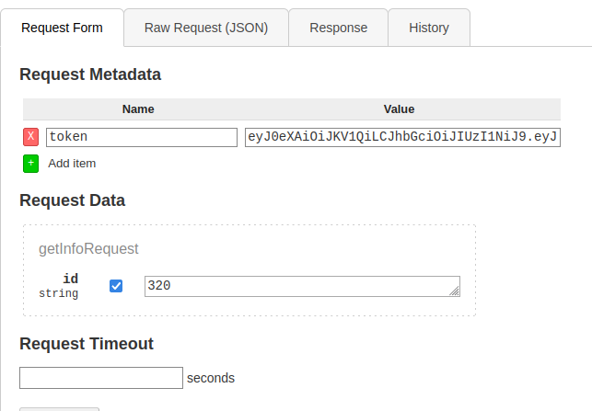Switch to the Raw Request (JSON) tab
The width and height of the screenshot is (592, 411).
tap(206, 28)
